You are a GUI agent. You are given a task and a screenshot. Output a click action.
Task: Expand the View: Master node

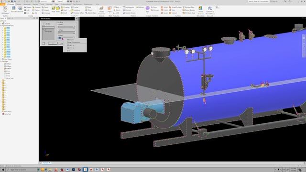(1, 59)
